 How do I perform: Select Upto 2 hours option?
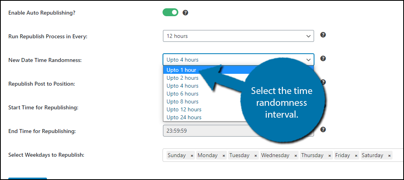coord(183,78)
